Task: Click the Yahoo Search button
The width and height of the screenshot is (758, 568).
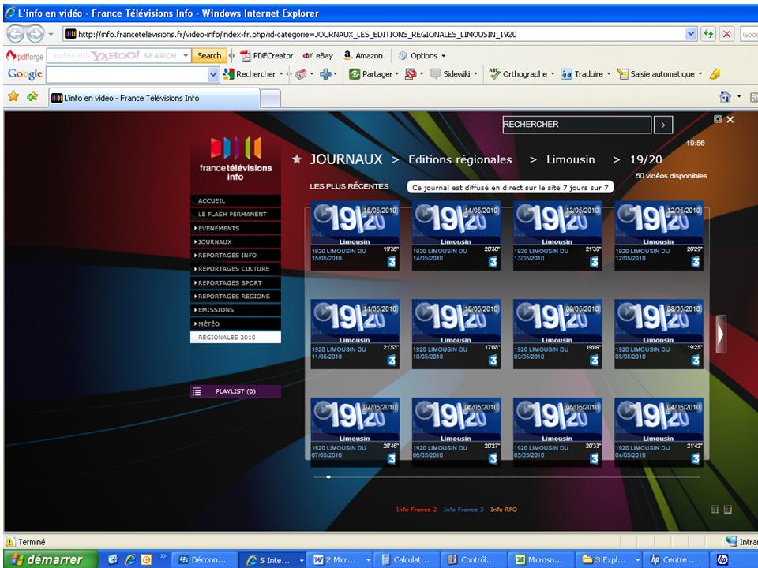Action: [x=208, y=56]
